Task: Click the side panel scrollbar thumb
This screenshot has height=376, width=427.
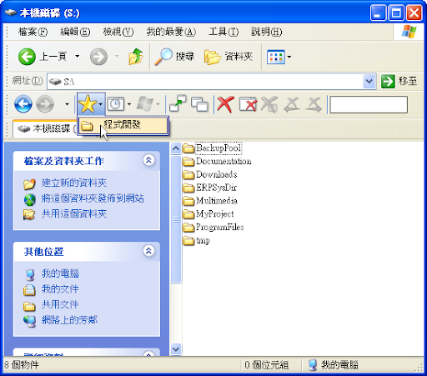Action: [x=176, y=219]
